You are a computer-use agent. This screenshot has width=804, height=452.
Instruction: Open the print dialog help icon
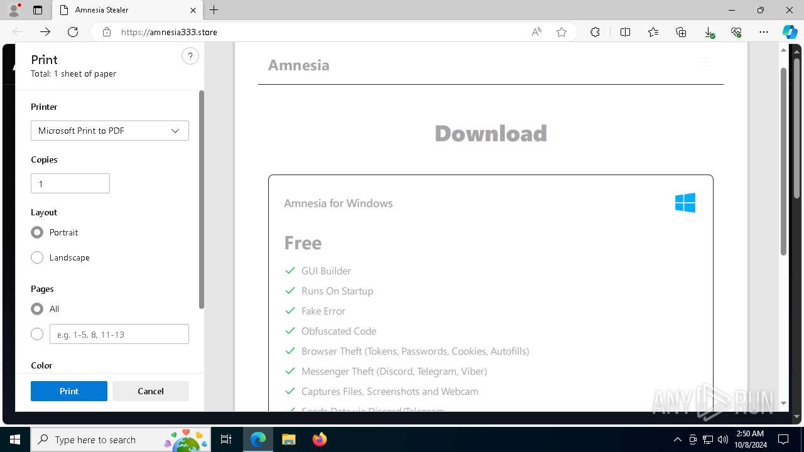pyautogui.click(x=190, y=56)
